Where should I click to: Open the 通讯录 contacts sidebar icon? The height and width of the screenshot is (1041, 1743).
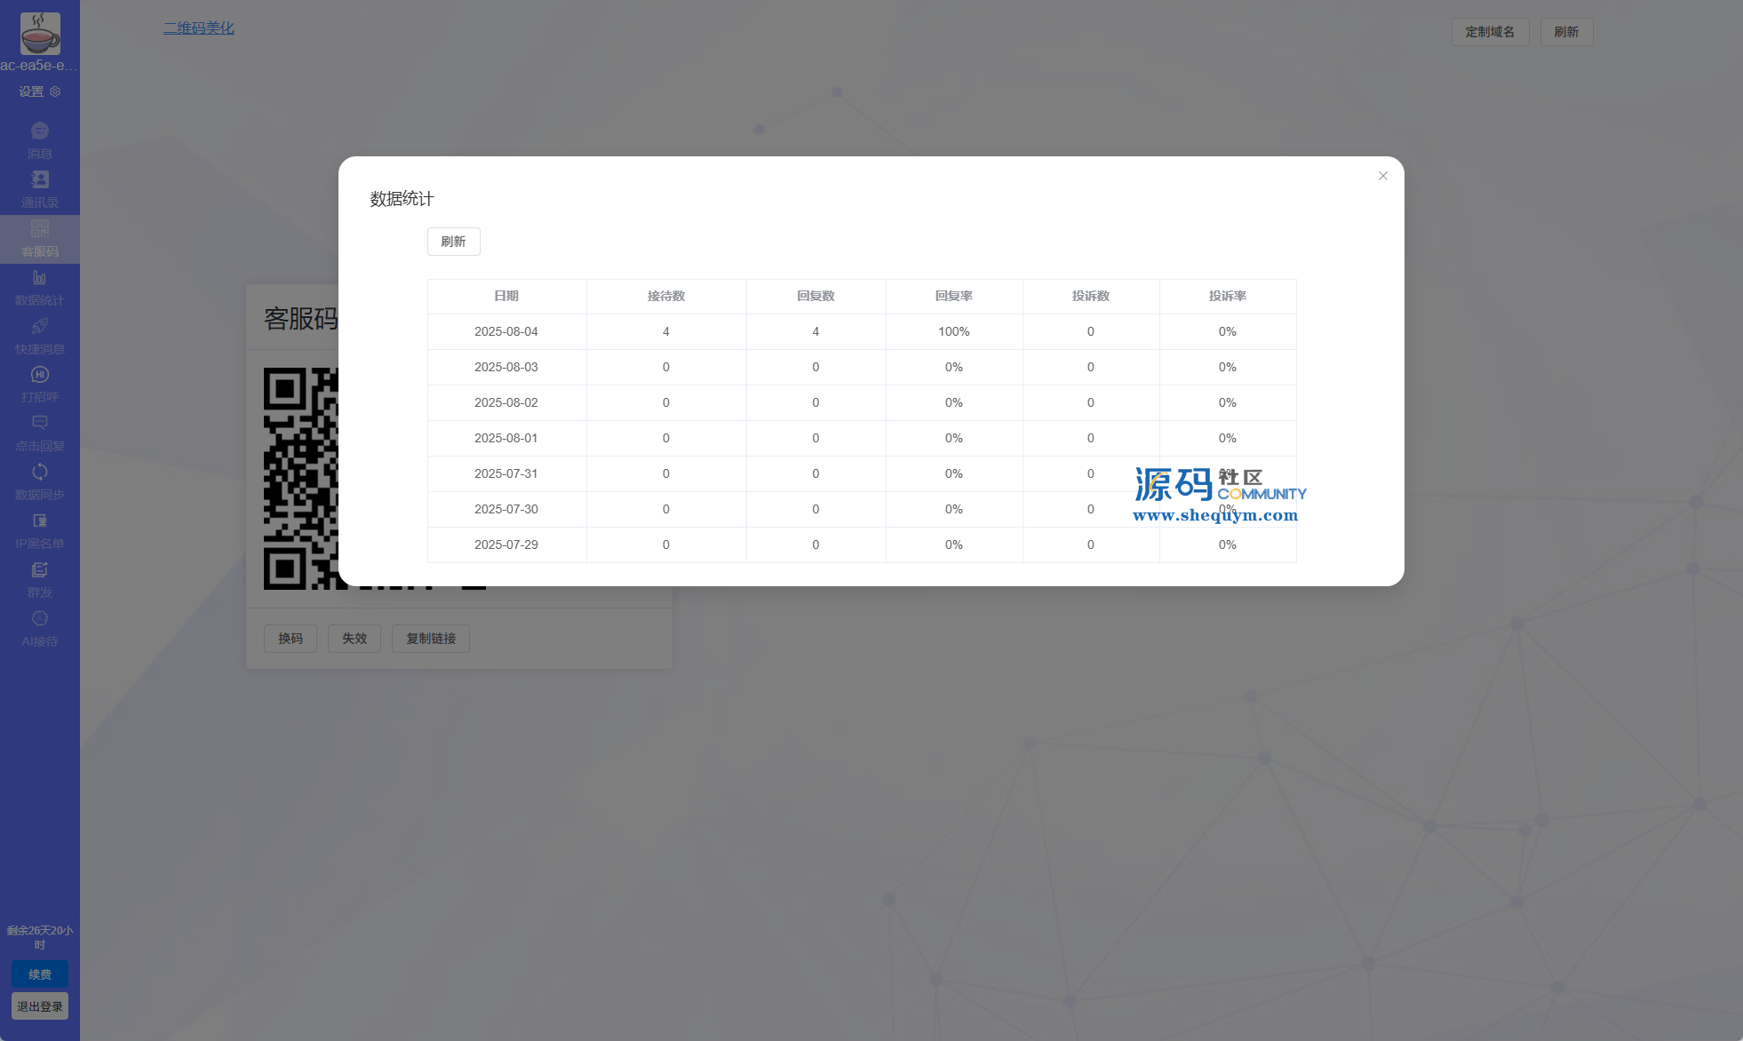(x=39, y=181)
